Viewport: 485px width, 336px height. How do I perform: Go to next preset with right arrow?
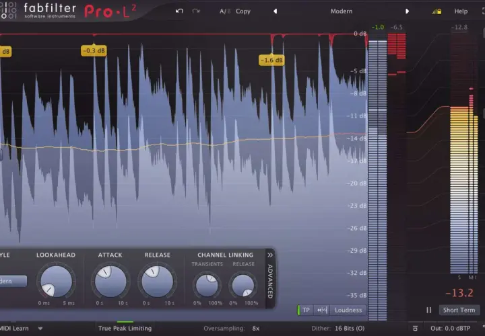407,11
